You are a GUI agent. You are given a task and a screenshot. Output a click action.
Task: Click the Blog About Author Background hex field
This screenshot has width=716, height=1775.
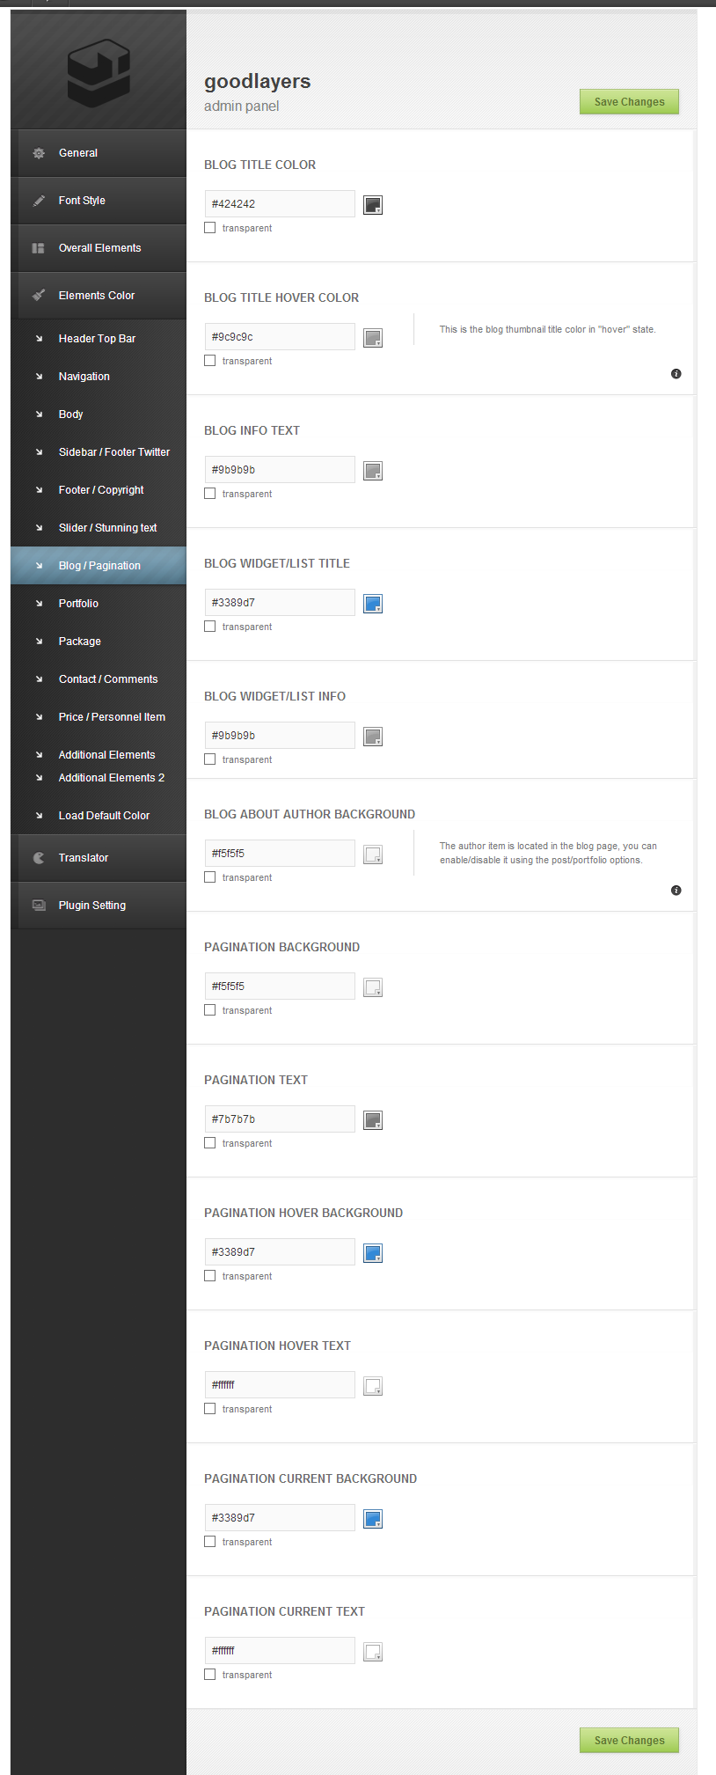pyautogui.click(x=280, y=853)
